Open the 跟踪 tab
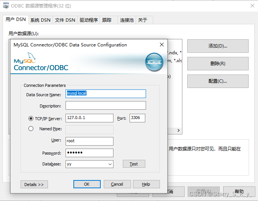Screen dimensions: 258x201 (109, 20)
